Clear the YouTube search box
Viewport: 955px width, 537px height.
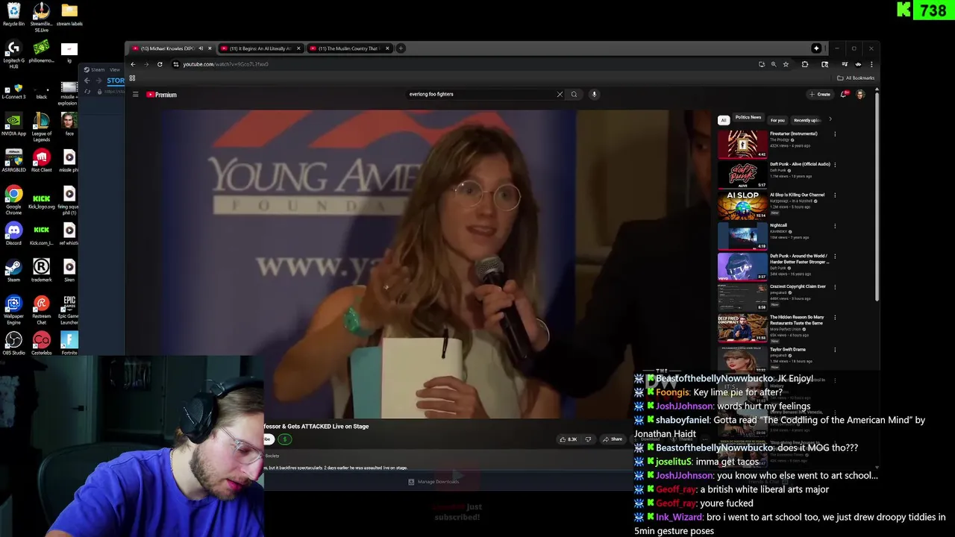point(560,94)
